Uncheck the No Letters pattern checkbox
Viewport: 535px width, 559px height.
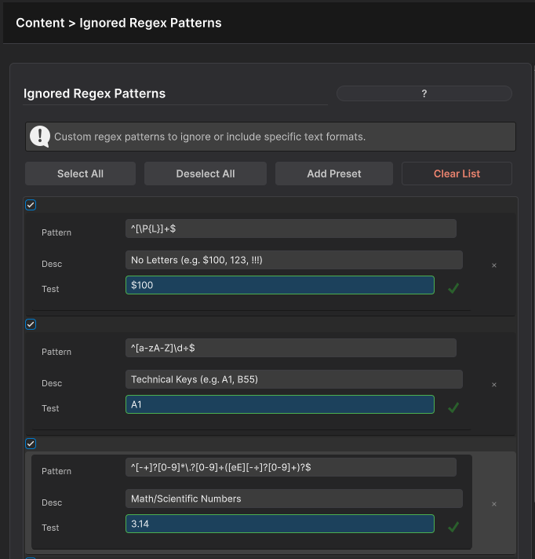point(31,206)
